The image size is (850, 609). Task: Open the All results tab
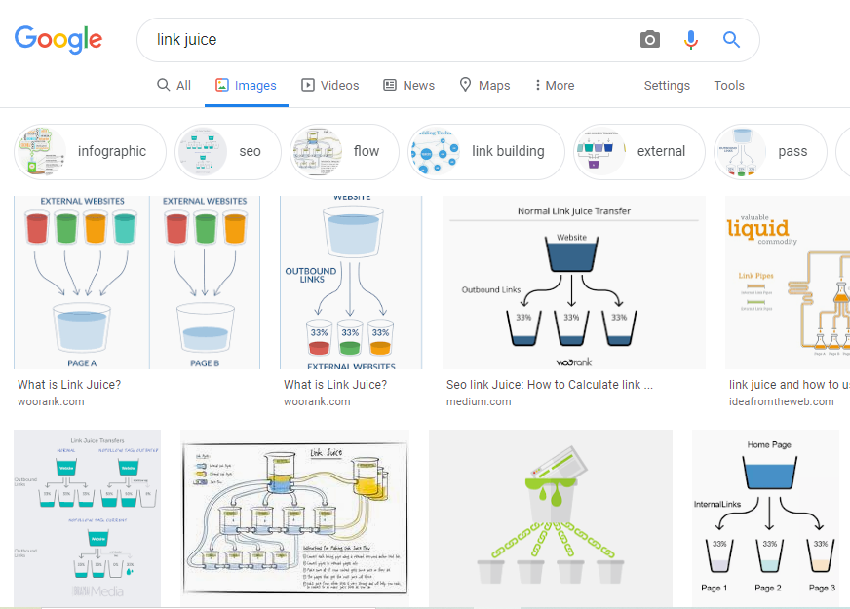click(174, 85)
